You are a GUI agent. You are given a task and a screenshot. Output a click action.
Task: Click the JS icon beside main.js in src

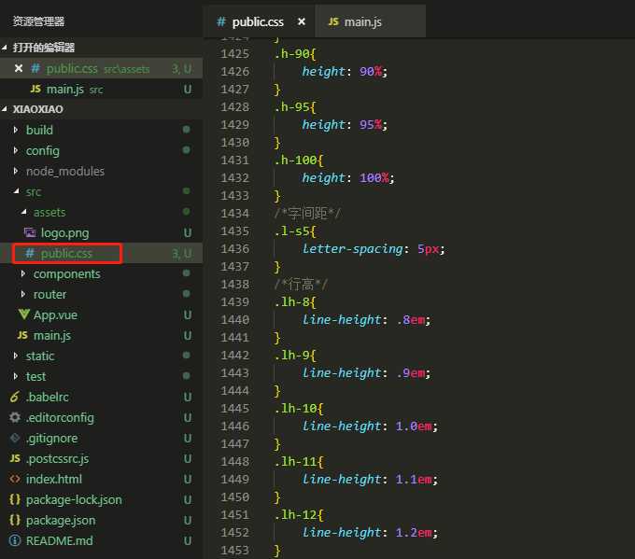[22, 335]
